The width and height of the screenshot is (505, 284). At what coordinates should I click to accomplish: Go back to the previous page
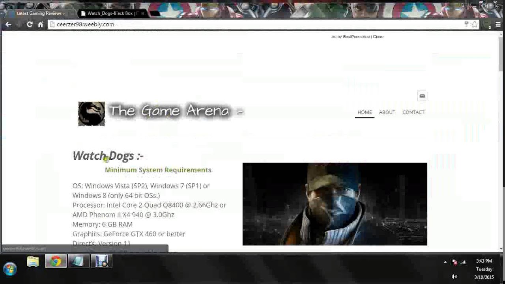pos(8,24)
